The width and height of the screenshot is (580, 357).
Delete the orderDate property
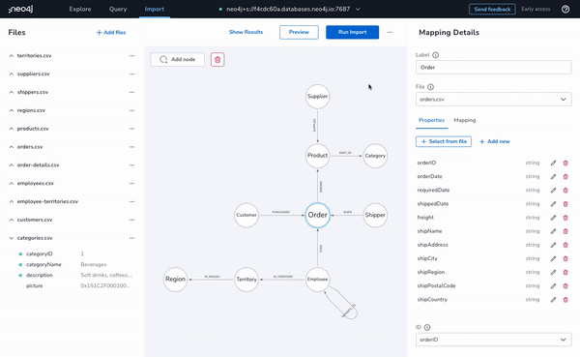[565, 177]
